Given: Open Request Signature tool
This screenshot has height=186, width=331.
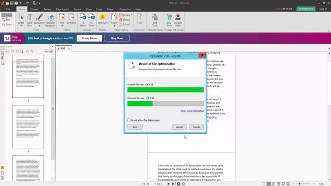Looking at the screenshot, I should tap(50, 20).
